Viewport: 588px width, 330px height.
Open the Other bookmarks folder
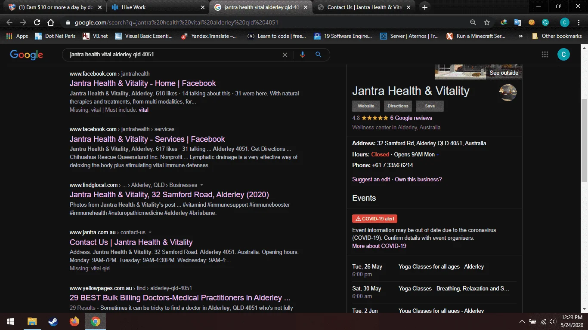557,36
